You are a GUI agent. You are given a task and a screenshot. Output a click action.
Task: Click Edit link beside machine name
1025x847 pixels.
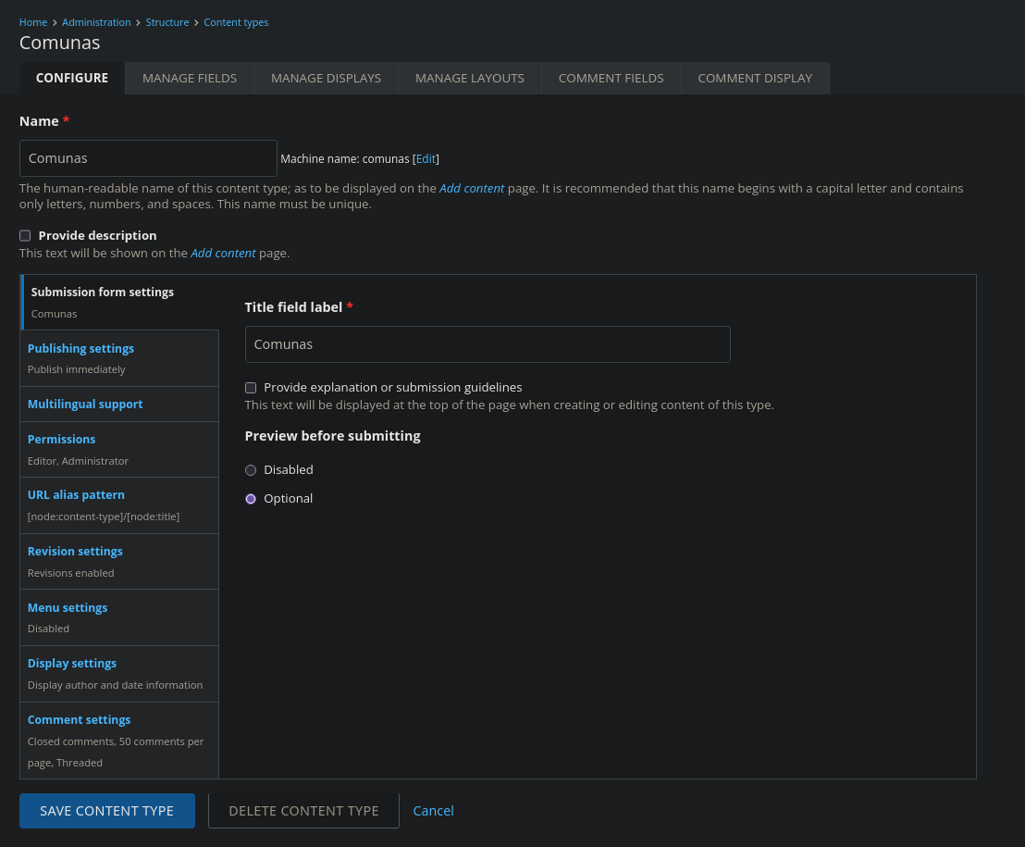coord(426,159)
